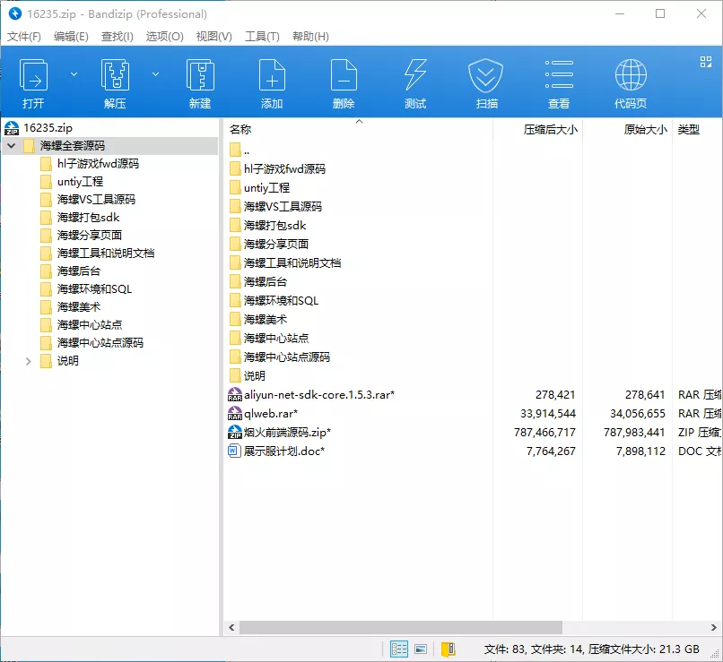
Task: Click the 查看 (View) toolbar icon
Action: pyautogui.click(x=558, y=81)
